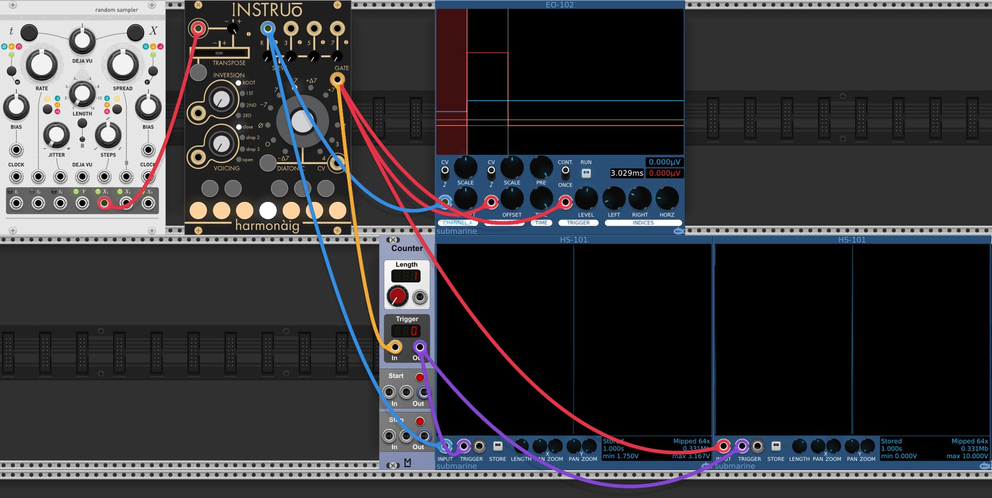This screenshot has height=498, width=992.
Task: Toggle the t section button on random sampler
Action: coord(29,33)
